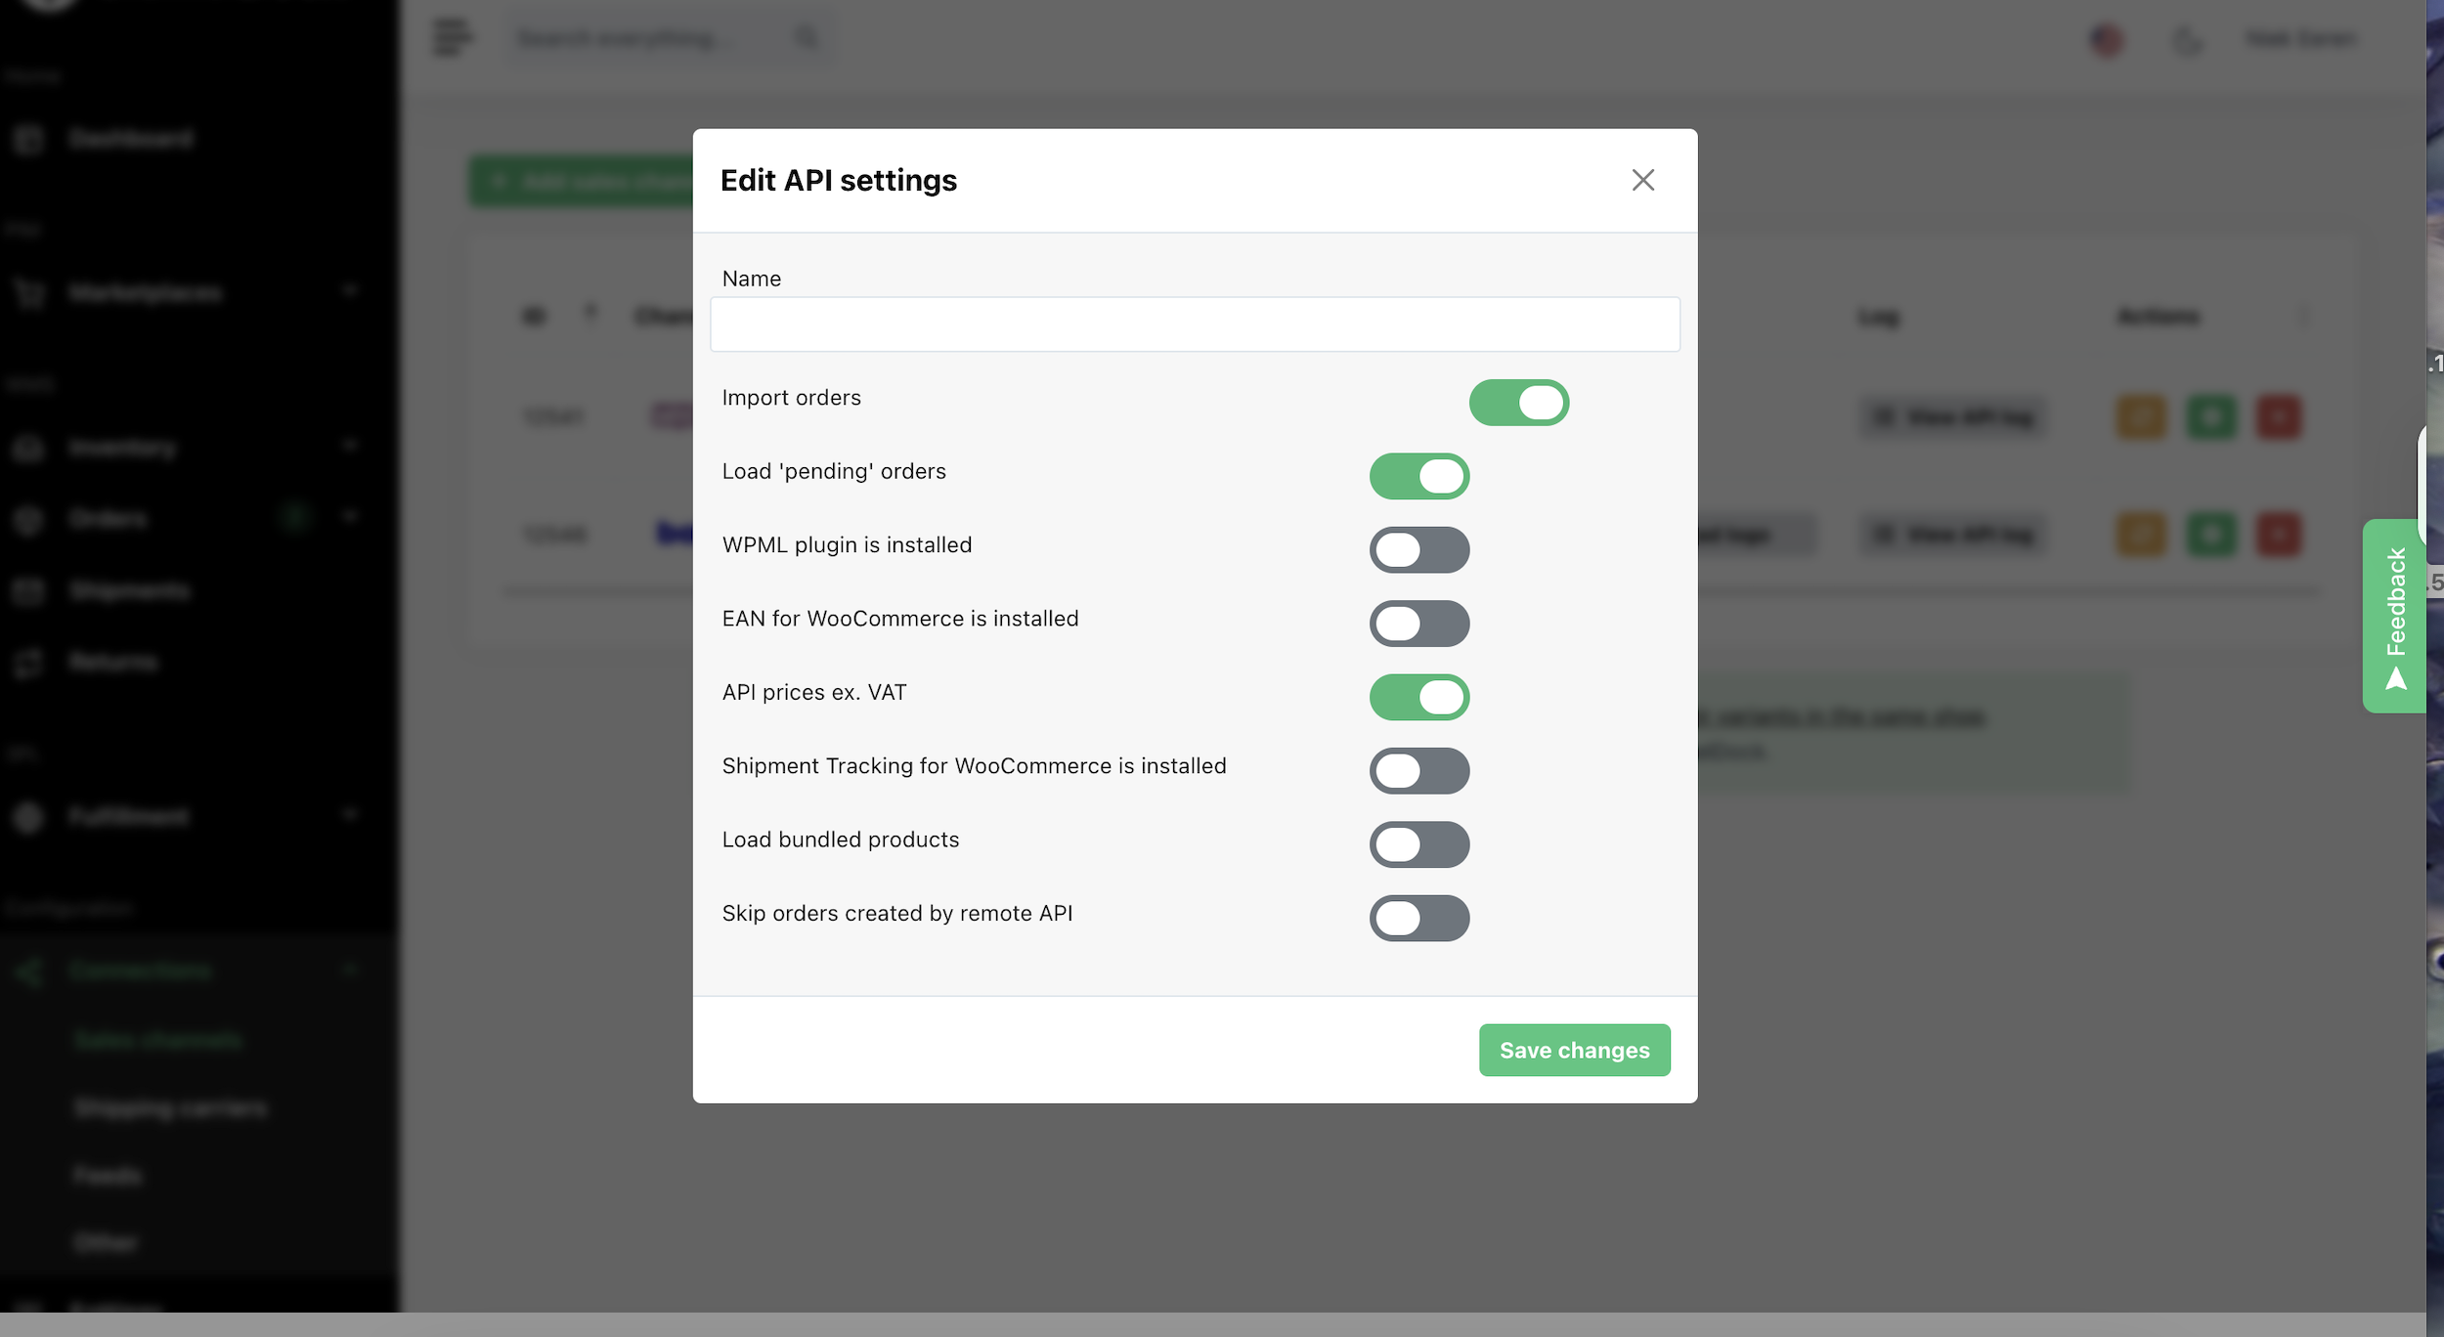Click the hamburger menu icon

(x=452, y=38)
